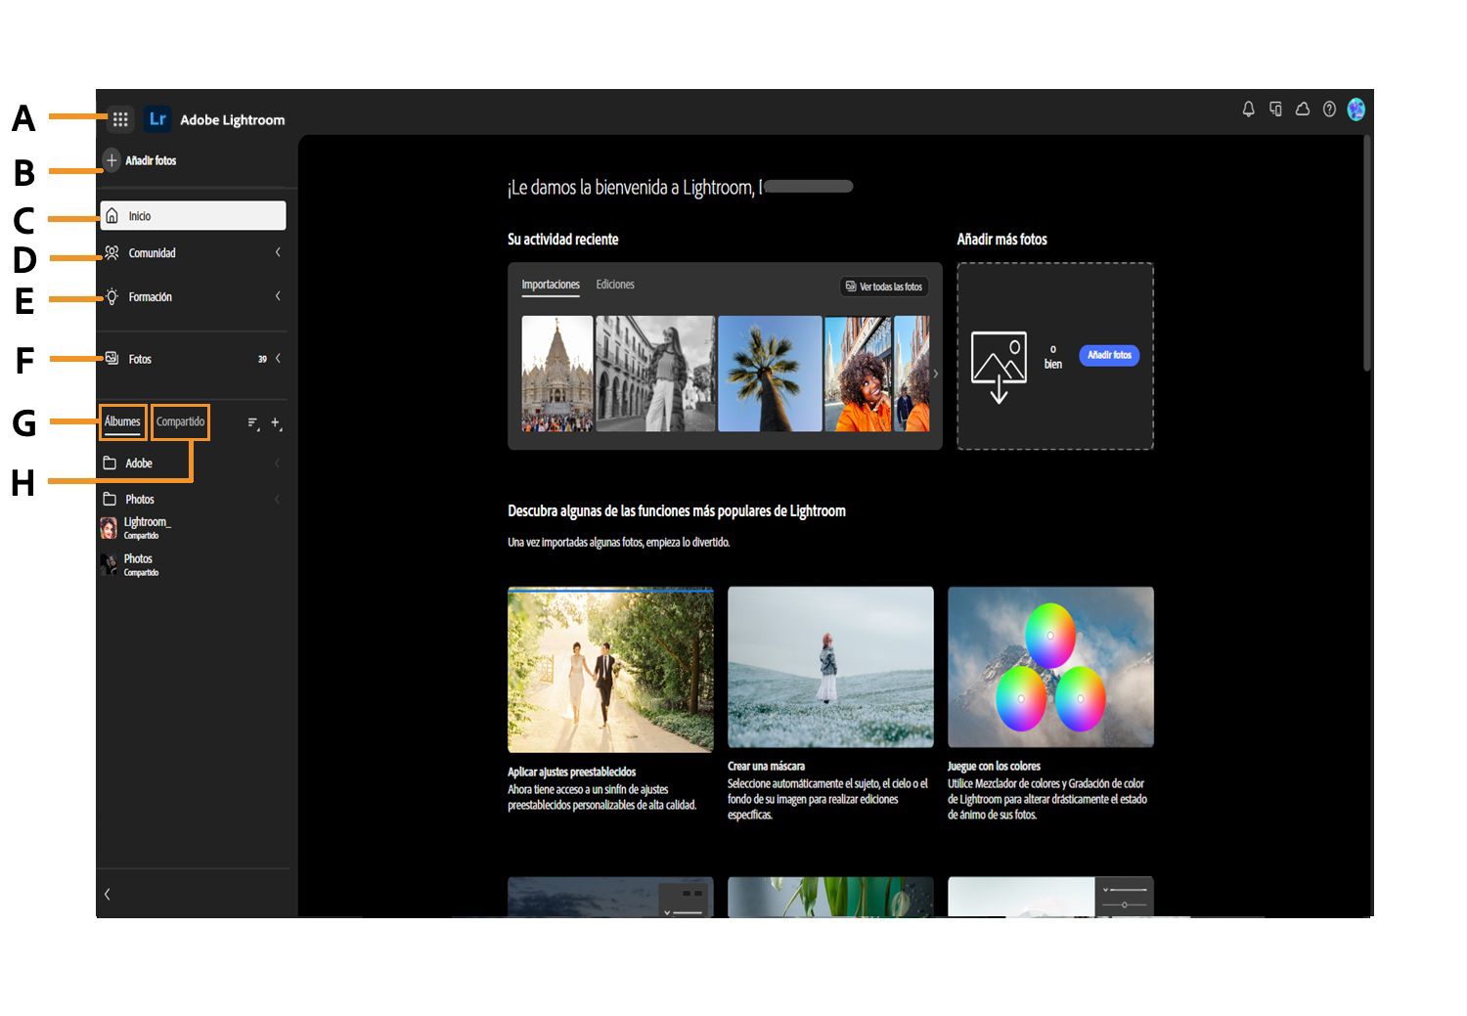This screenshot has width=1467, height=1016.
Task: Open notifications via the bell icon
Action: [1248, 110]
